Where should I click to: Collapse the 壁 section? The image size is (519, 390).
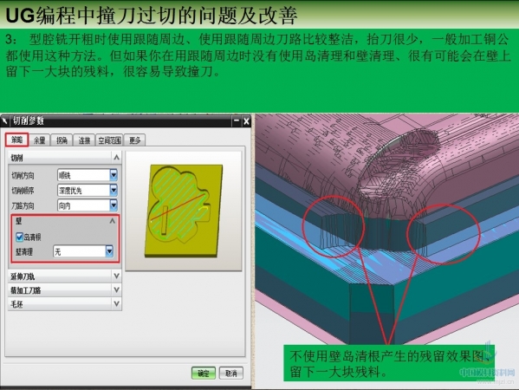tap(113, 220)
